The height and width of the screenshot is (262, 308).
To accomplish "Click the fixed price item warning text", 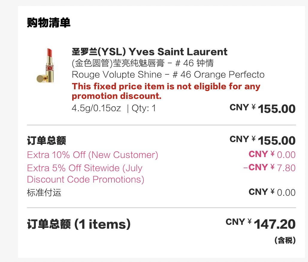I will 166,91.
